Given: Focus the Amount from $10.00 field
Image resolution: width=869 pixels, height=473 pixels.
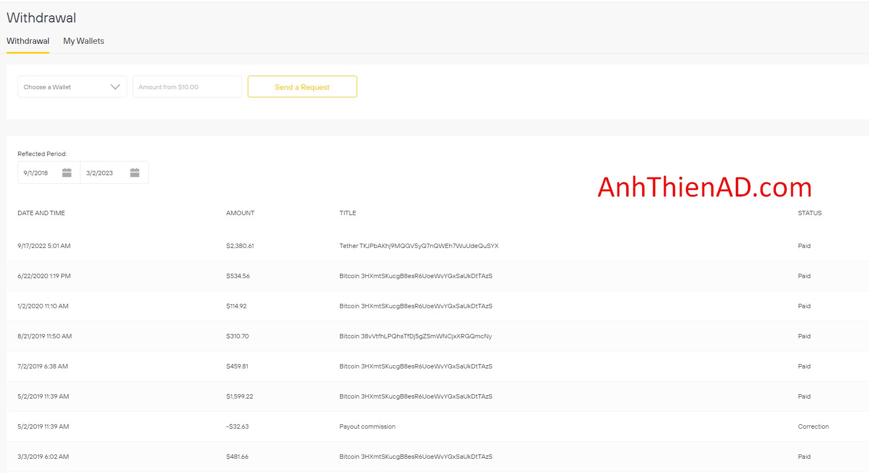Looking at the screenshot, I should pyautogui.click(x=187, y=87).
